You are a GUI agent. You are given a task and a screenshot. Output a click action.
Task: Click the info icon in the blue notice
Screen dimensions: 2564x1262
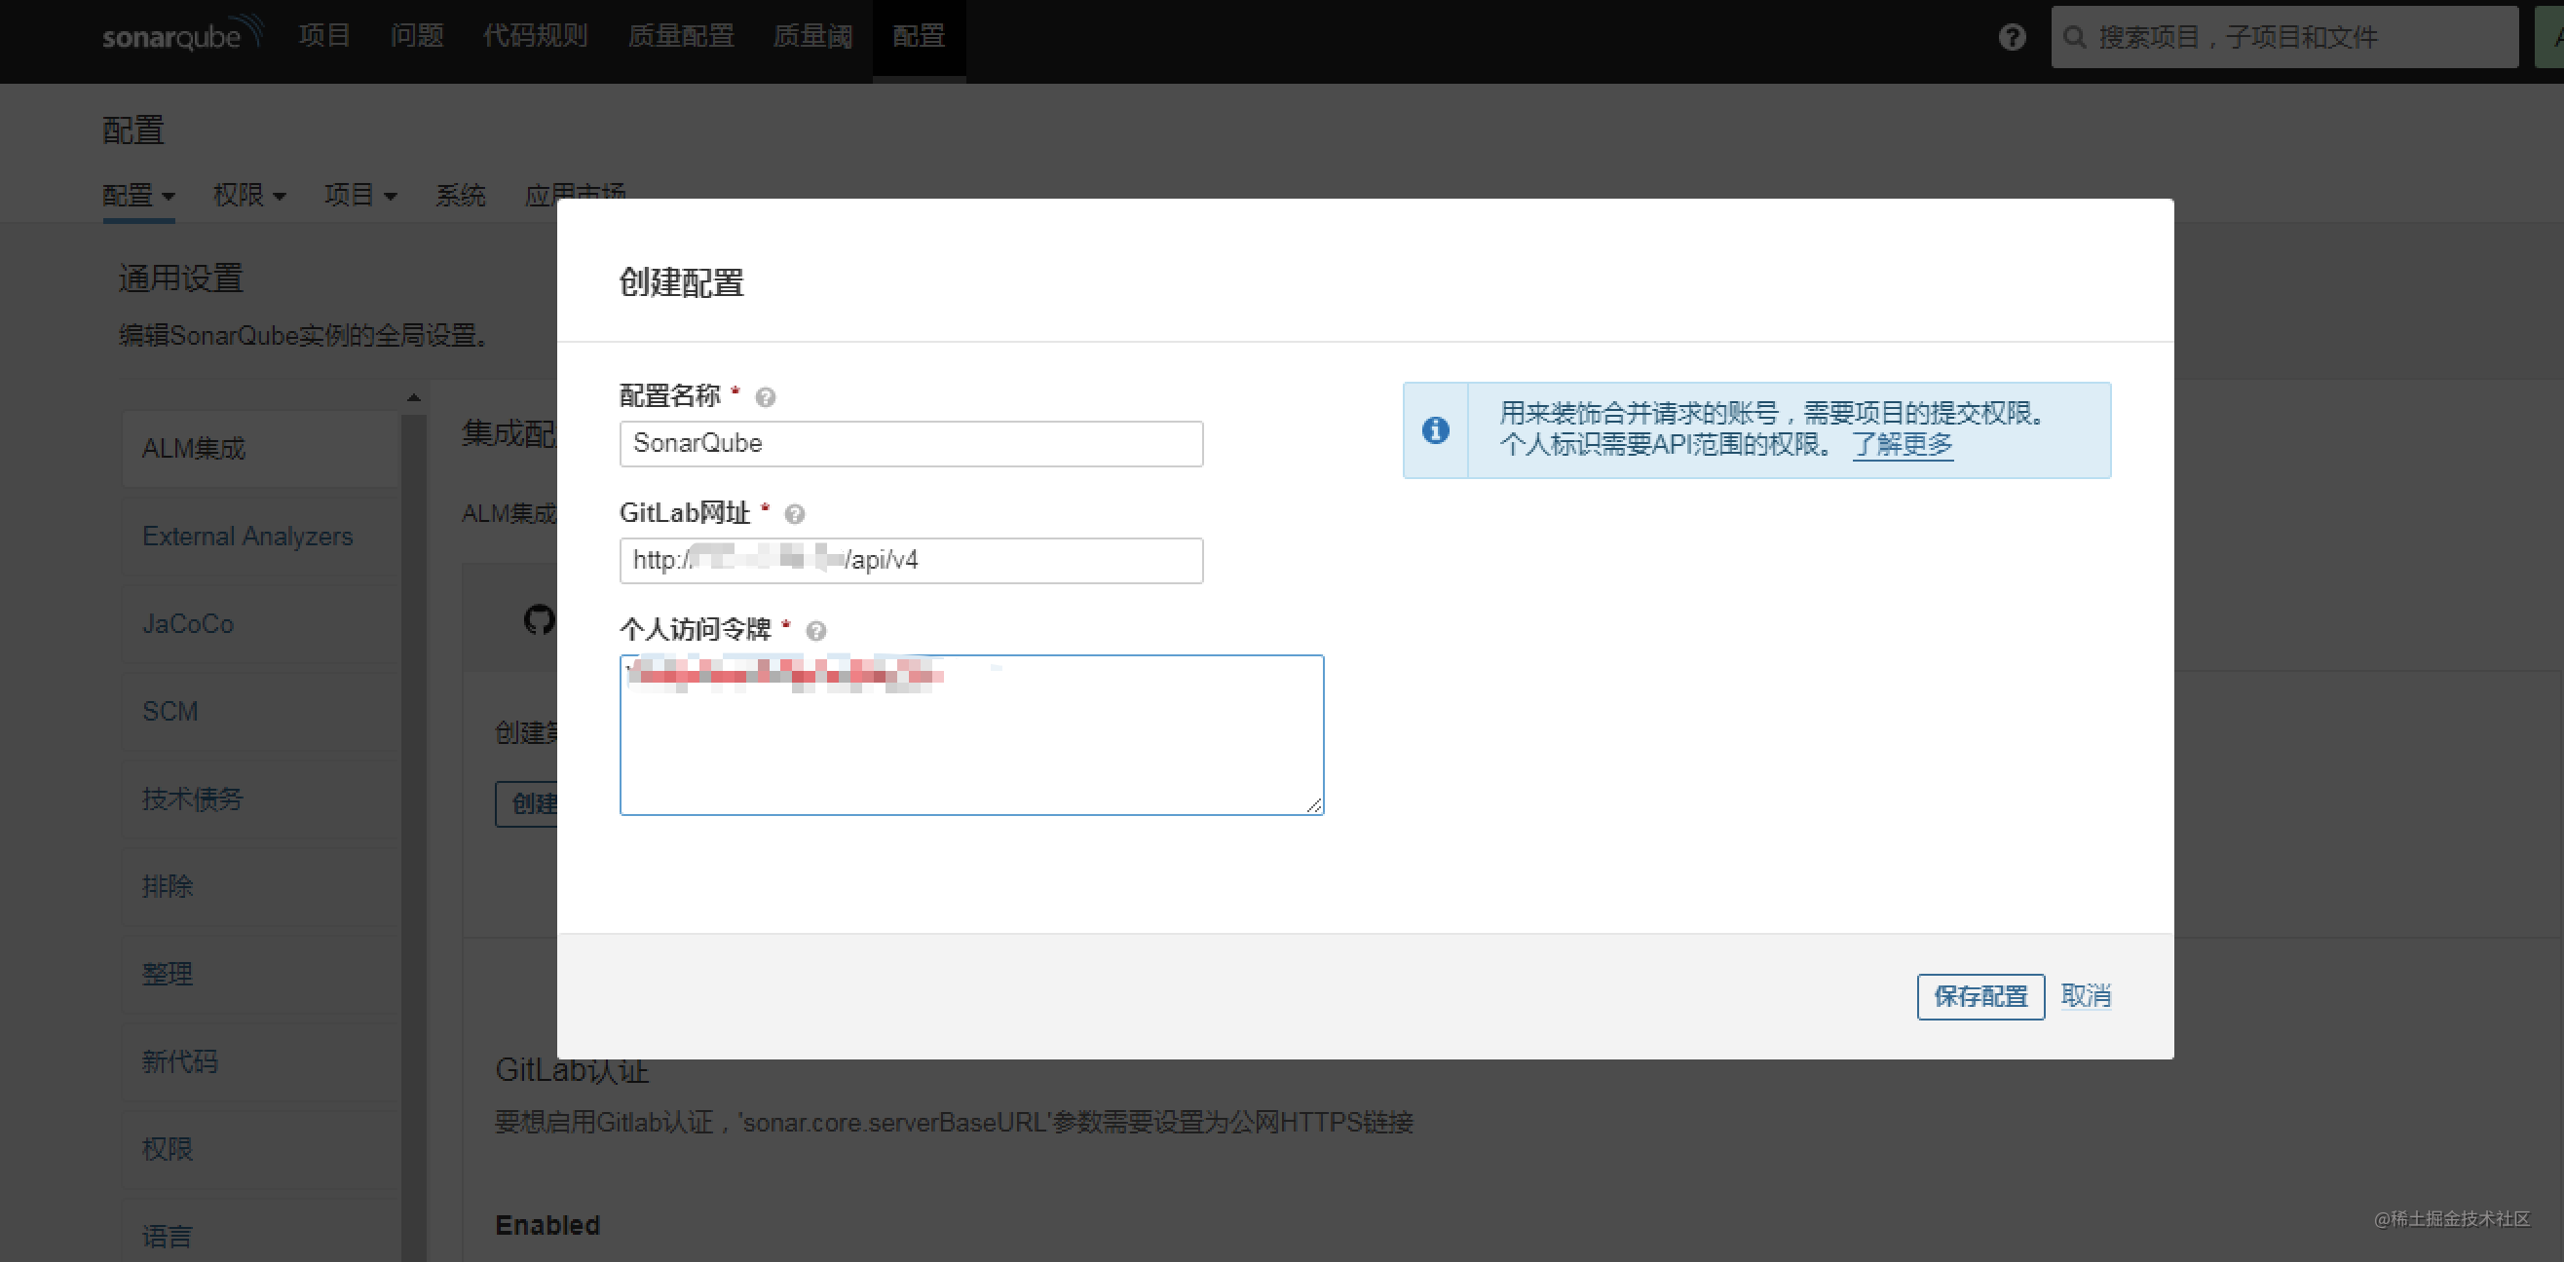tap(1435, 430)
